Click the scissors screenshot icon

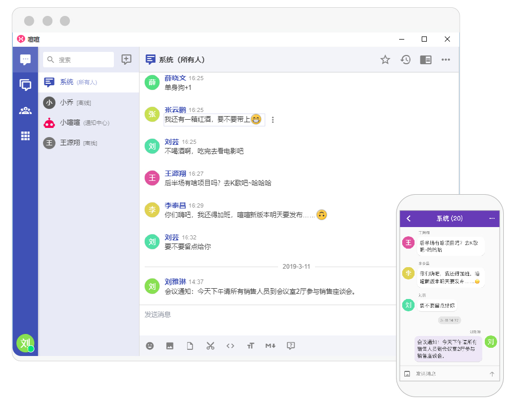[x=210, y=346]
